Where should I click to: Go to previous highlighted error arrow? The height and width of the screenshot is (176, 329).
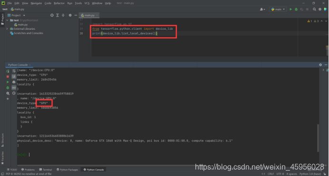[322, 21]
